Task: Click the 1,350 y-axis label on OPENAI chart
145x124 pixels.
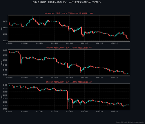Action: pos(5,75)
